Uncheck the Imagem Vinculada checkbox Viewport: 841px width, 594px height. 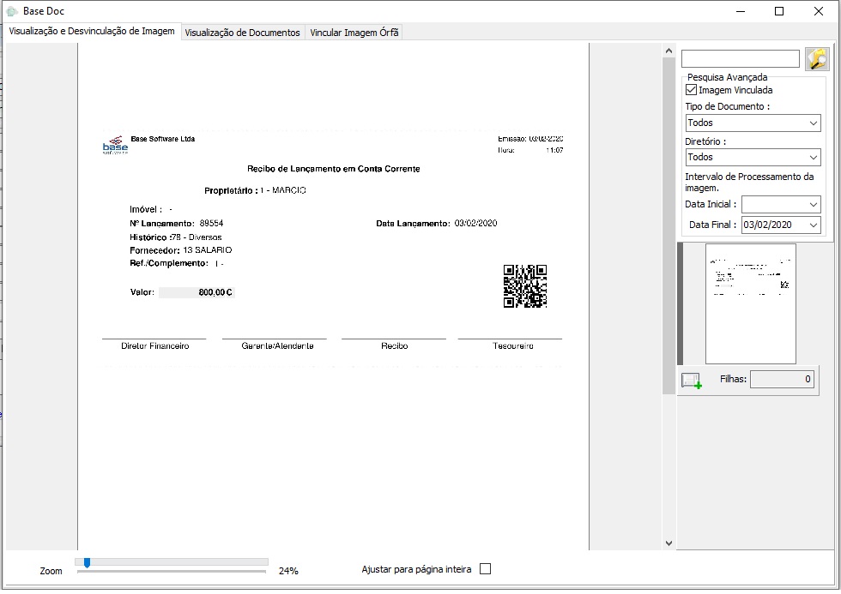point(691,90)
